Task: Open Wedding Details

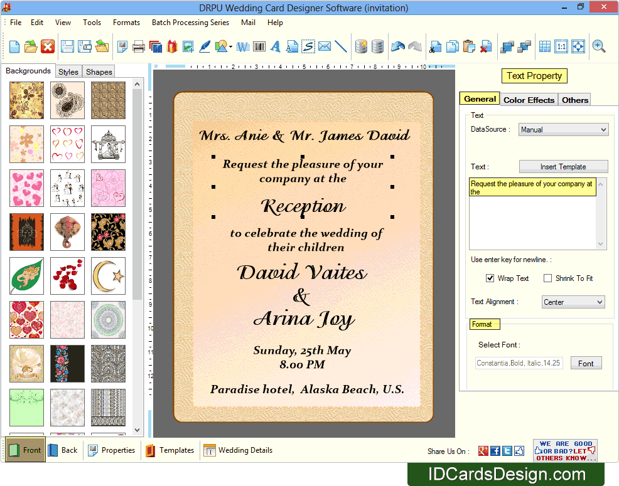Action: coord(238,450)
